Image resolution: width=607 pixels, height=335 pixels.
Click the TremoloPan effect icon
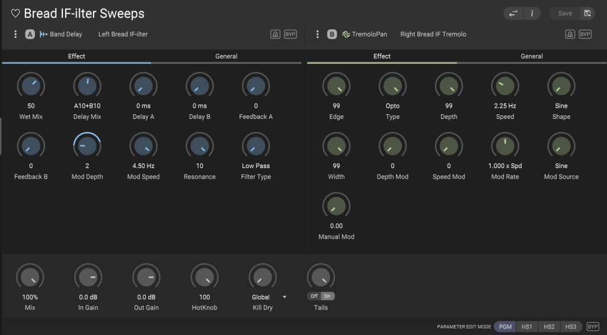(x=346, y=34)
